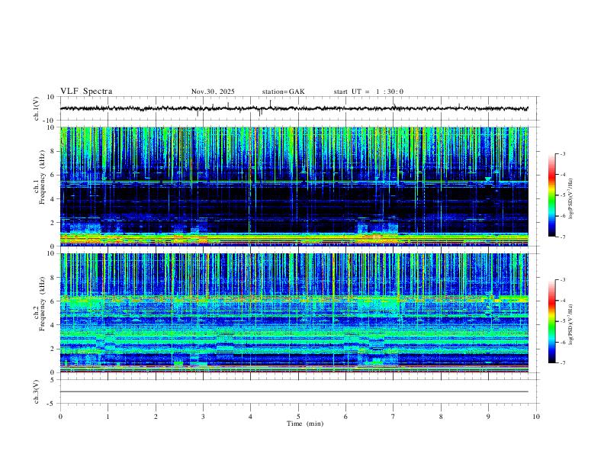
Task: Click the time axis tick label "2"
Action: click(x=156, y=417)
